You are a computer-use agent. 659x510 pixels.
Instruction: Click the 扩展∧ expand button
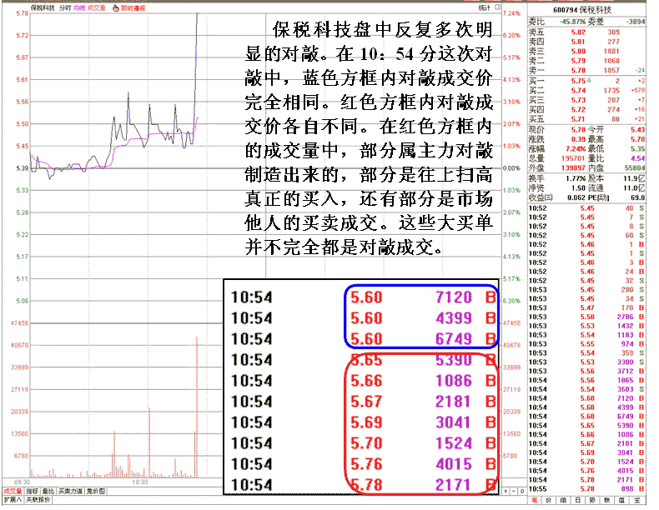tap(13, 500)
